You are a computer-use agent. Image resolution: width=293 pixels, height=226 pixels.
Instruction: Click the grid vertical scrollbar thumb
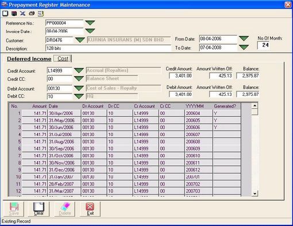point(255,112)
